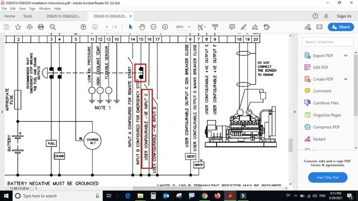
Task: Open Organize Pages tool
Action: pyautogui.click(x=327, y=115)
